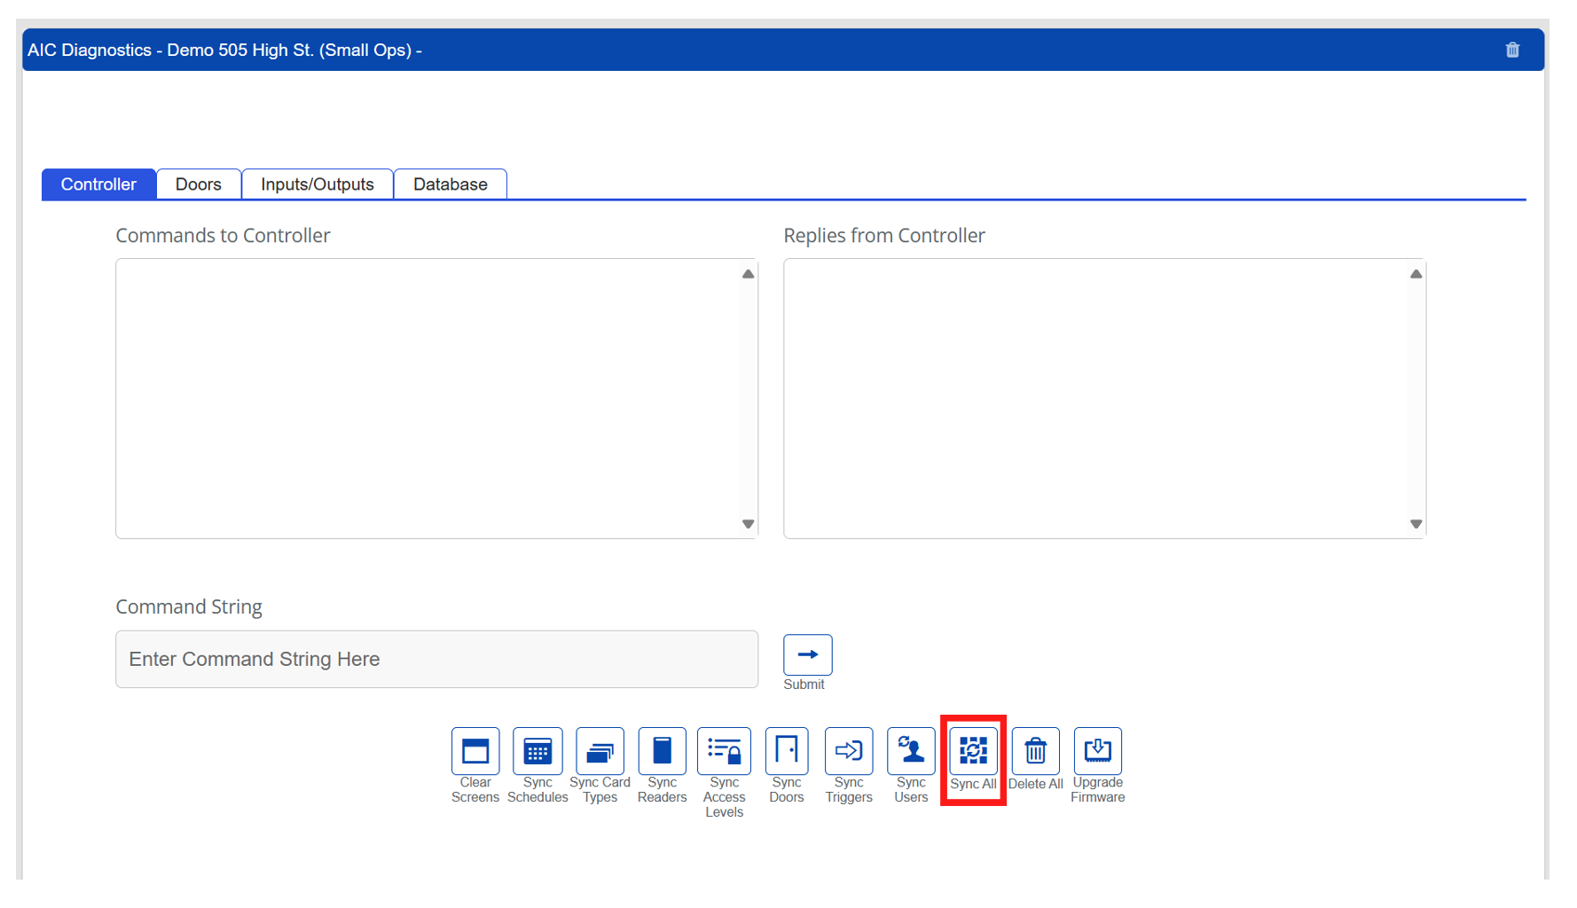1577x908 pixels.
Task: Click the Sync Schedules calendar icon
Action: click(537, 751)
